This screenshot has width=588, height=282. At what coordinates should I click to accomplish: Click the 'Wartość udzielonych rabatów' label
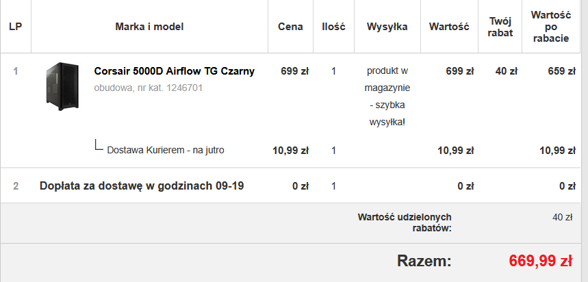404,222
